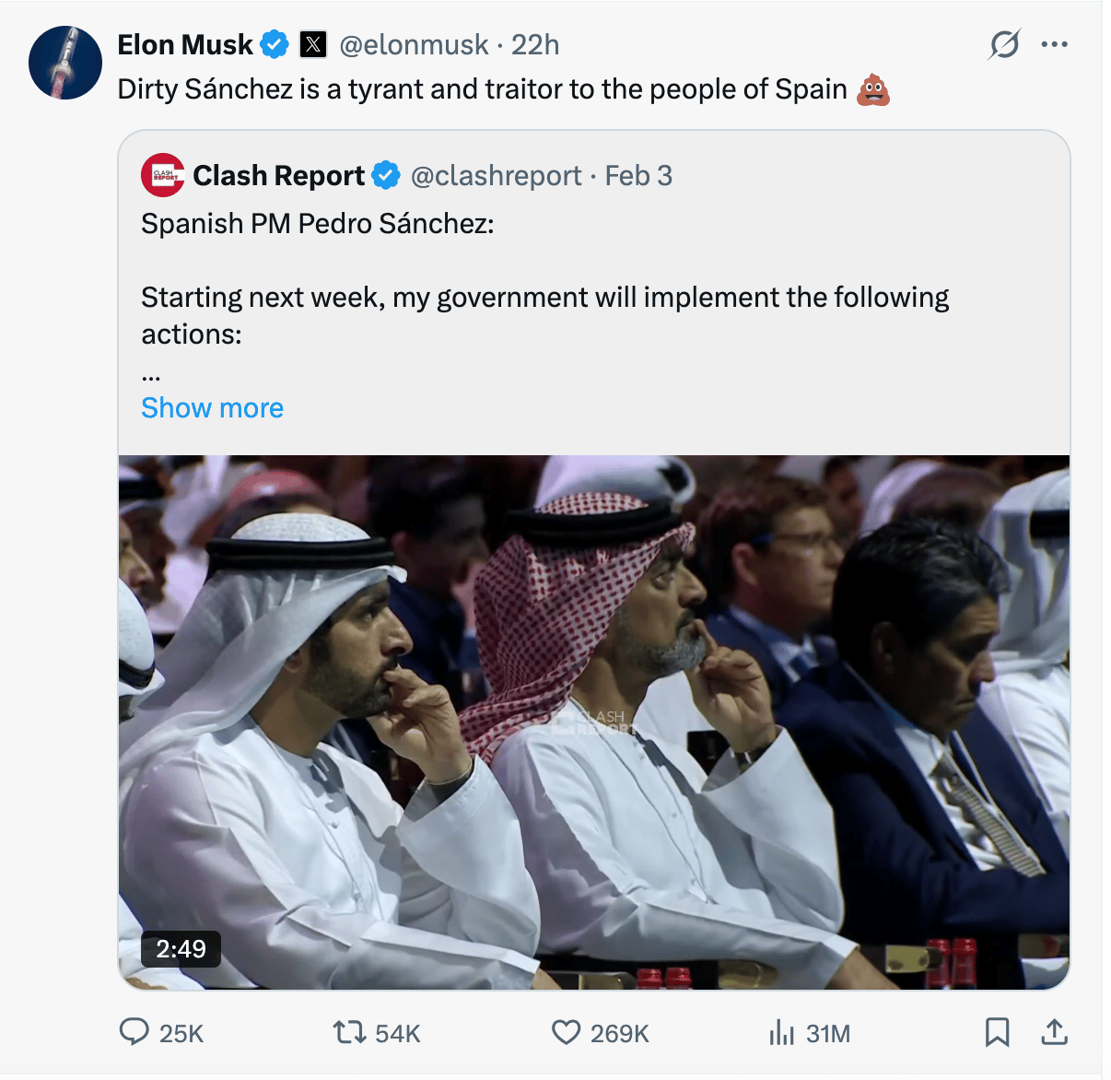Bookmark this post
This screenshot has width=1111, height=1080.
pyautogui.click(x=997, y=1032)
